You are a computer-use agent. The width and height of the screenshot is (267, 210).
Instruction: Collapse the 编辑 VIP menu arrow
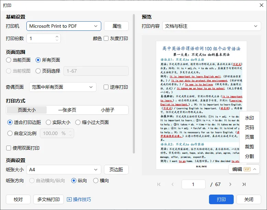pyautogui.click(x=255, y=169)
